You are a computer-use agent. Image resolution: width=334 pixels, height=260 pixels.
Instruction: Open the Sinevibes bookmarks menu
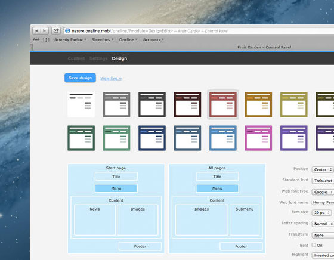click(x=103, y=39)
